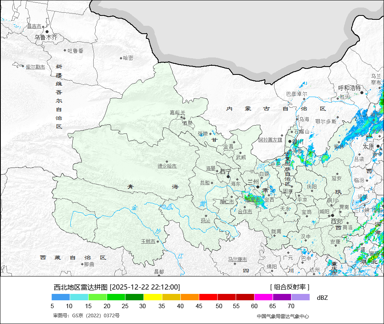The image size is (384, 324).
Task: Select the yellow 30–35 dBZ legend swatch
Action: point(153,297)
